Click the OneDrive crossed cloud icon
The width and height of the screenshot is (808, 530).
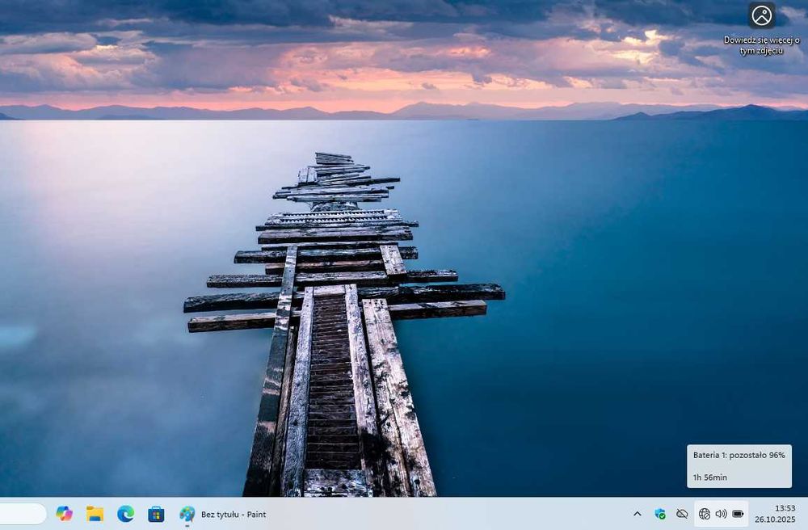[682, 514]
